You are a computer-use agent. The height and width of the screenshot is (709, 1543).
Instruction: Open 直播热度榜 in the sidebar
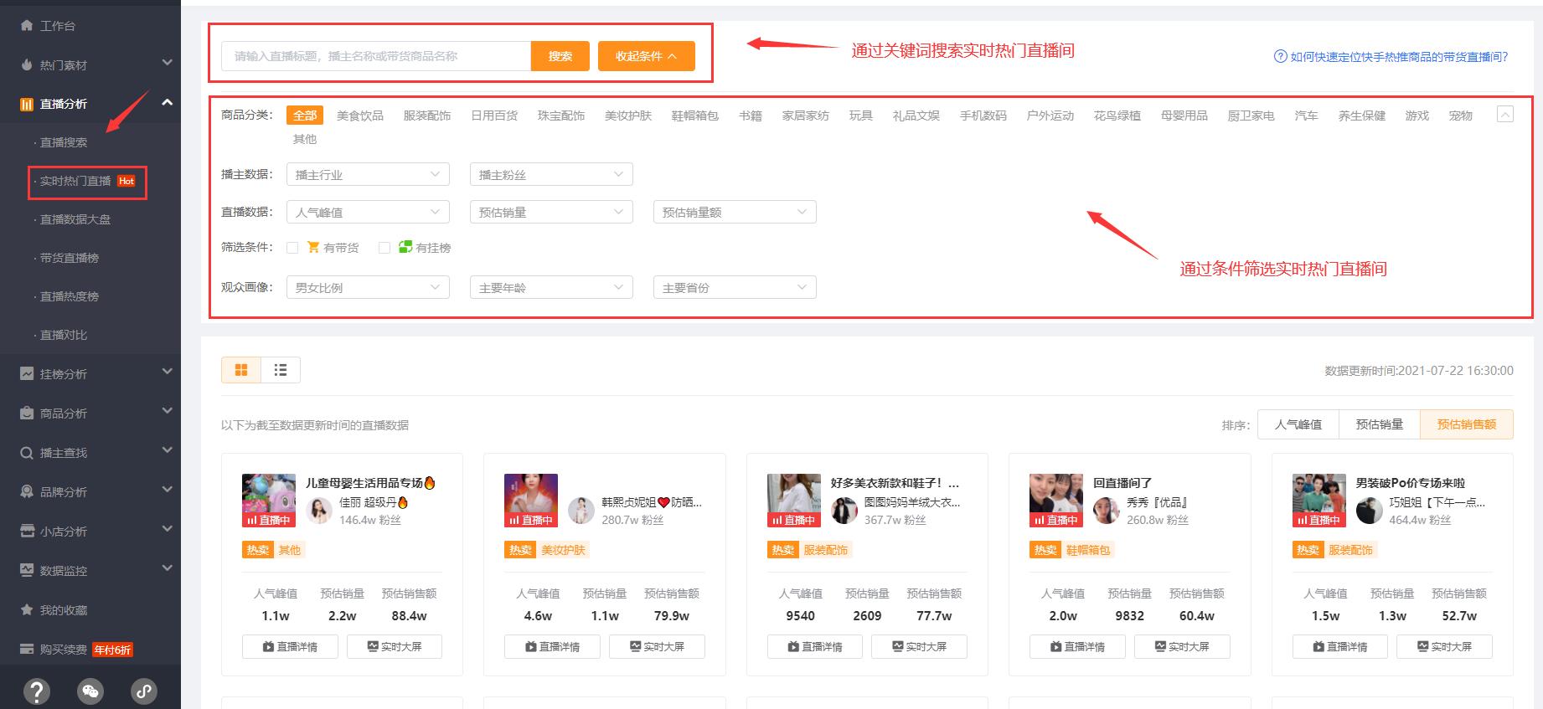point(70,296)
